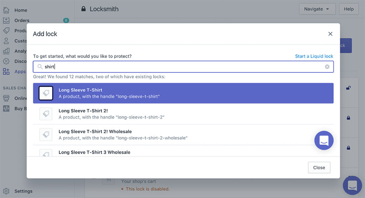Viewport: 365px width, 198px height.
Task: Click into the shirt search input field
Action: [183, 67]
